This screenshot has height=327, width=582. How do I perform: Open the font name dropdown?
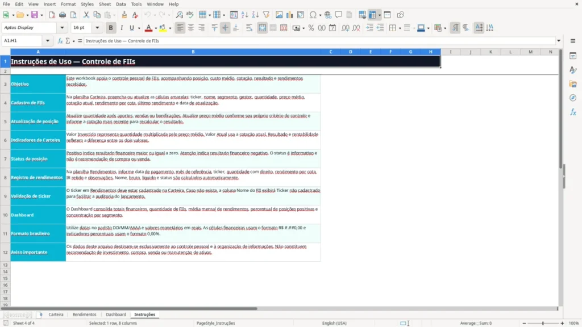click(62, 27)
